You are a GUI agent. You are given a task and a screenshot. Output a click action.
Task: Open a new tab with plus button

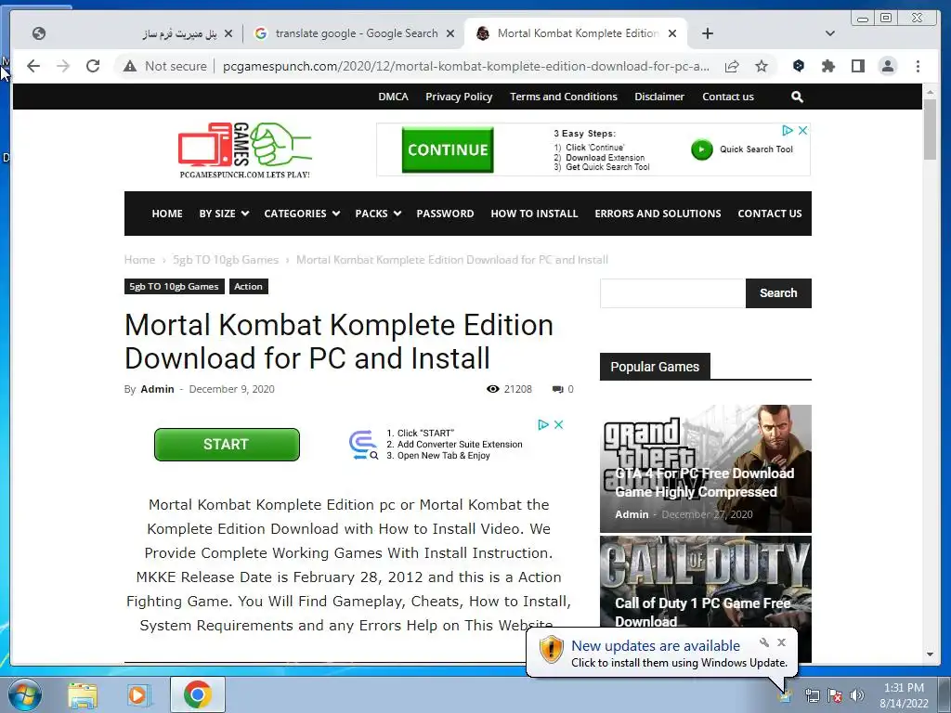pos(707,33)
